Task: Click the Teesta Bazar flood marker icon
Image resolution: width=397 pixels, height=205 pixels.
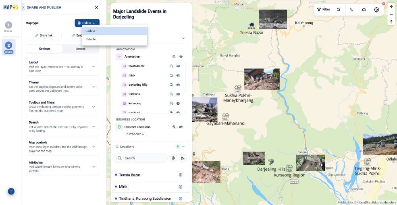Action: (252, 25)
